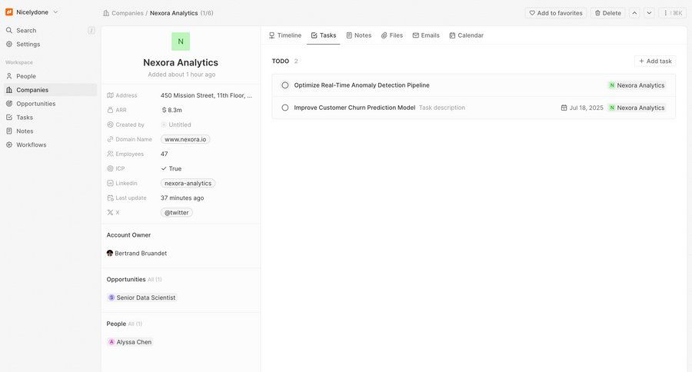Edit the Address field value 450 Mission Street
Screen dimensions: 692x372
click(x=206, y=95)
